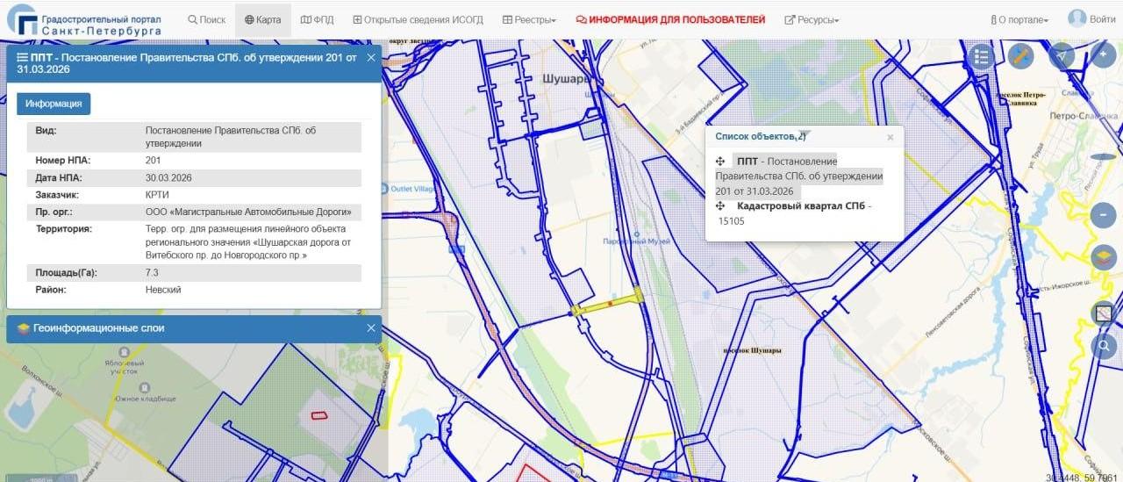Select ППТ Постановление entry in object list
The height and width of the screenshot is (482, 1123).
click(799, 176)
